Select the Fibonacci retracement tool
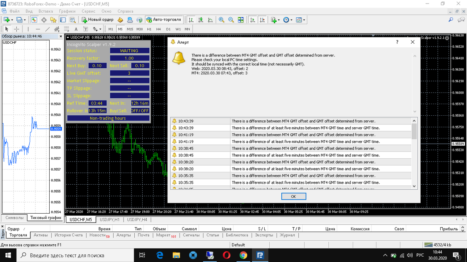Viewport: 467px width, 262px height. point(66,29)
